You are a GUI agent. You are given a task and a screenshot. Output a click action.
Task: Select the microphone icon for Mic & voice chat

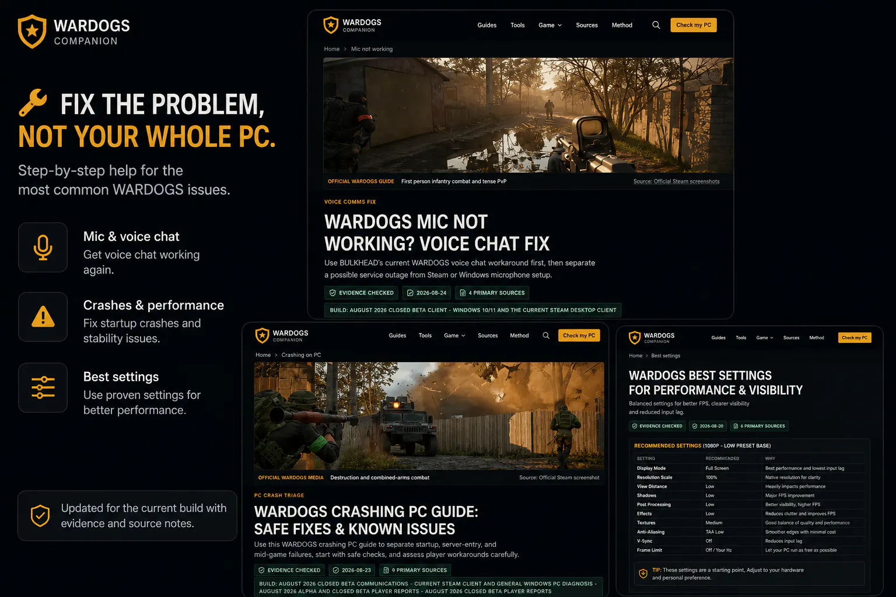[x=43, y=247]
